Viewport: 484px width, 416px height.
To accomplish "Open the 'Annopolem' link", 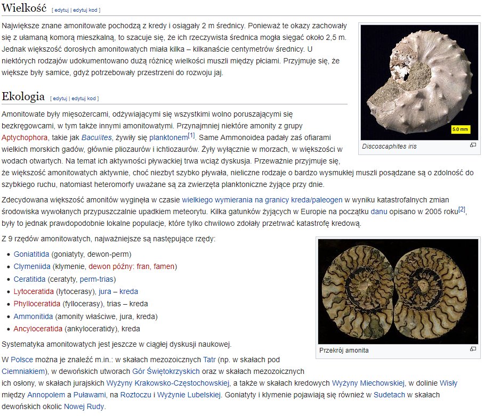I will coord(46,395).
